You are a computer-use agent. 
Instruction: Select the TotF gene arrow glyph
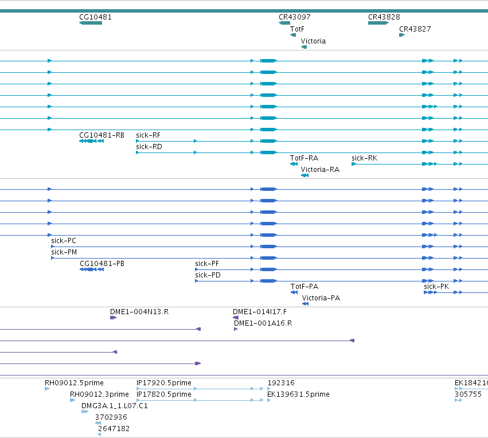coord(293,35)
